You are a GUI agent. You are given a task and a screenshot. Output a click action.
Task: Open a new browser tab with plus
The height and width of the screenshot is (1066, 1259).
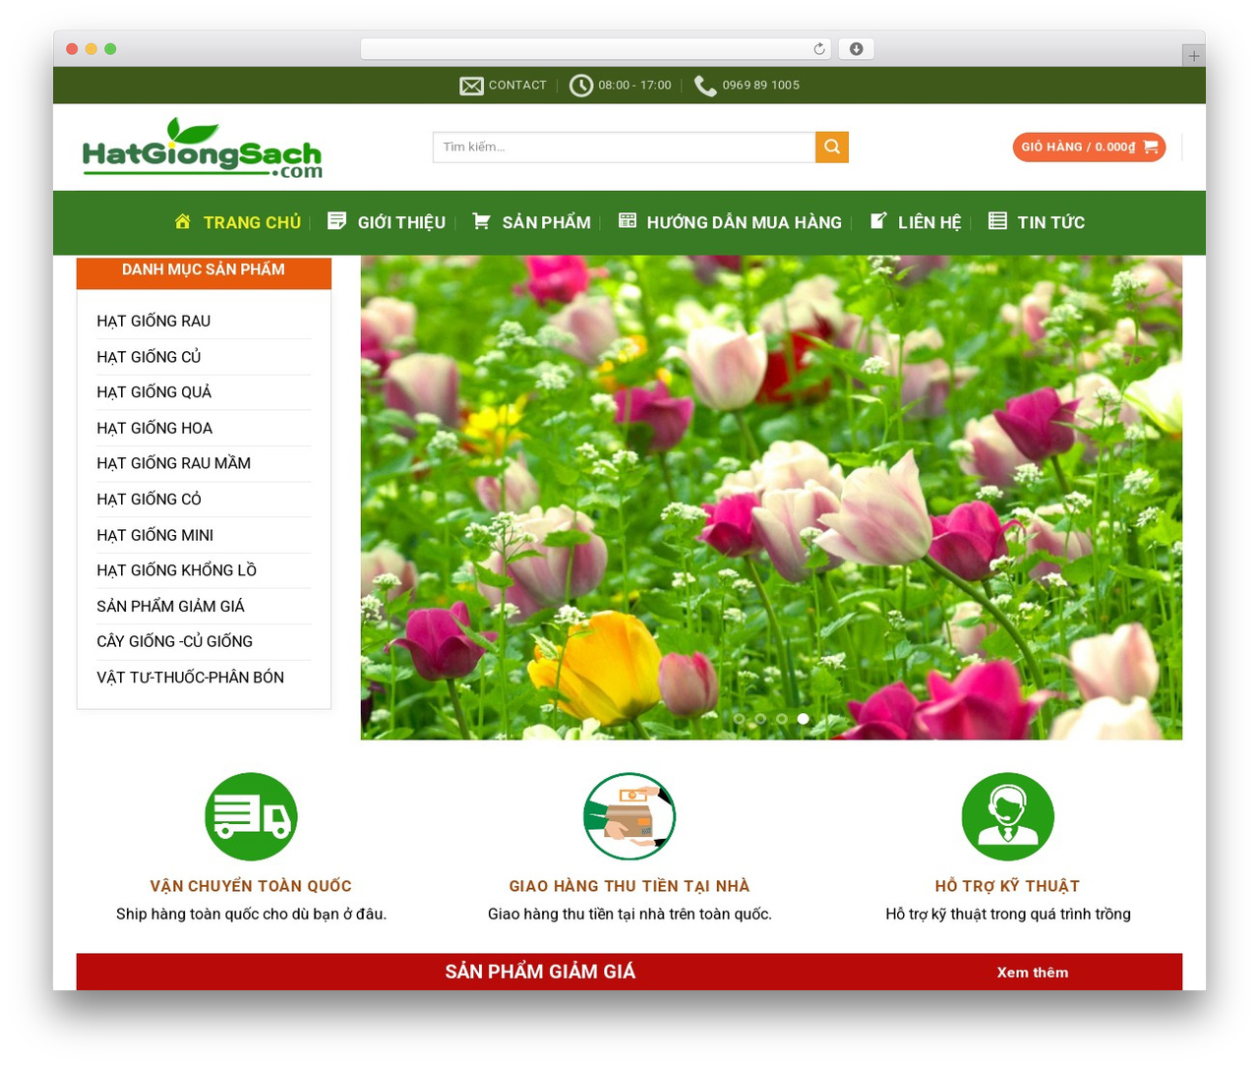tap(1193, 56)
